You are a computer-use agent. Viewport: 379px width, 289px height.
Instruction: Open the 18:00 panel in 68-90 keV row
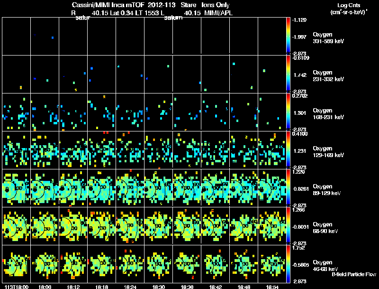click(x=17, y=226)
